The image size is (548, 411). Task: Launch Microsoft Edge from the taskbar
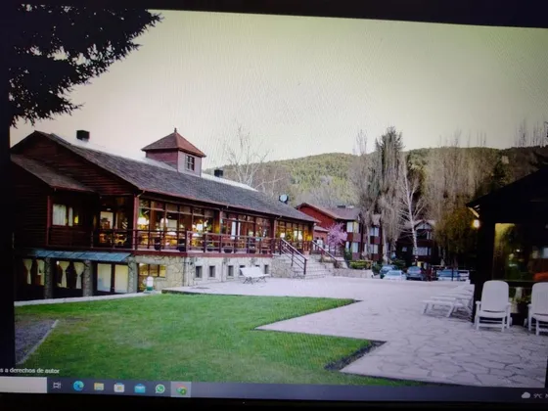78,386
